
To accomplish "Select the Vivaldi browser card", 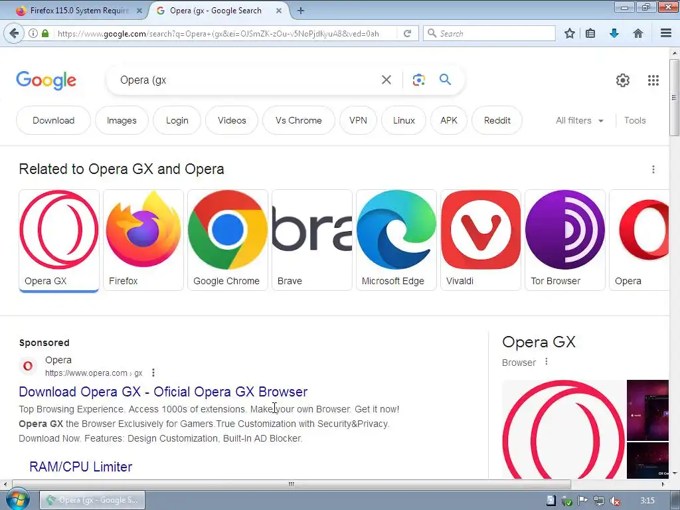I will click(x=481, y=240).
